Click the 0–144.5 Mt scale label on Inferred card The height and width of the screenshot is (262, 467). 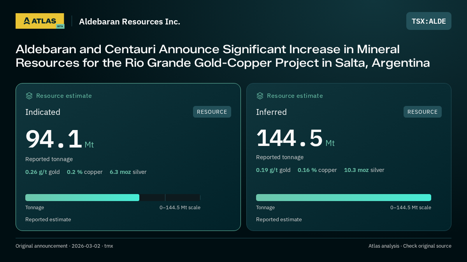click(411, 208)
